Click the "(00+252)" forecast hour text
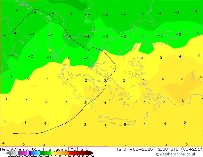Screen dimensions: 203x157 click(191, 149)
